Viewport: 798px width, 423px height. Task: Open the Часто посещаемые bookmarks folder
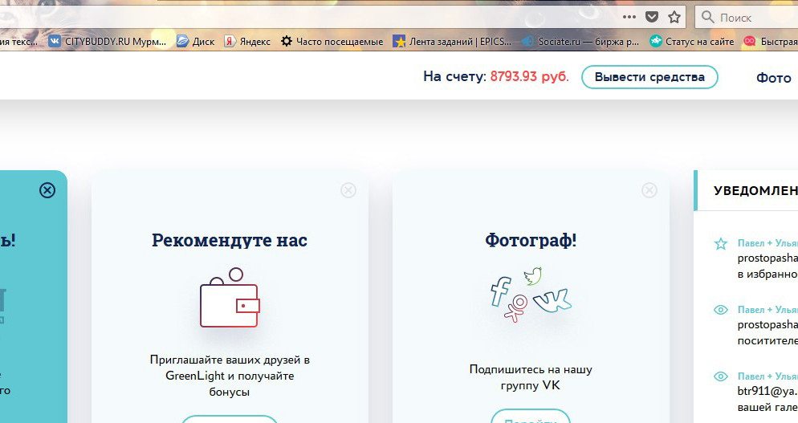pyautogui.click(x=332, y=41)
